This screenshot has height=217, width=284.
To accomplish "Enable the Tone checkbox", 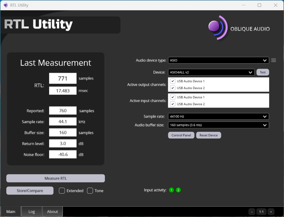I will tap(90, 191).
